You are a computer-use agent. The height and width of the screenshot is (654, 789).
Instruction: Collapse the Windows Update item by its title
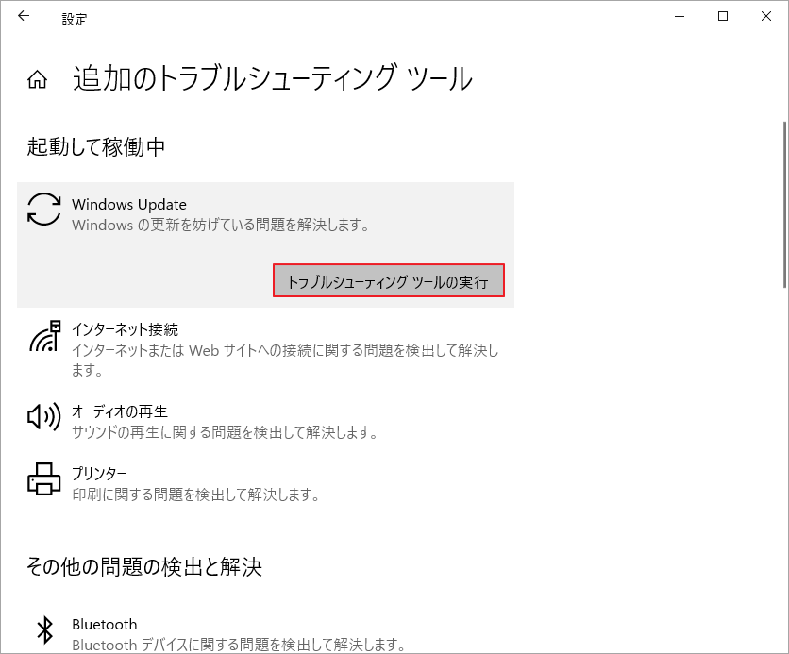coord(129,204)
